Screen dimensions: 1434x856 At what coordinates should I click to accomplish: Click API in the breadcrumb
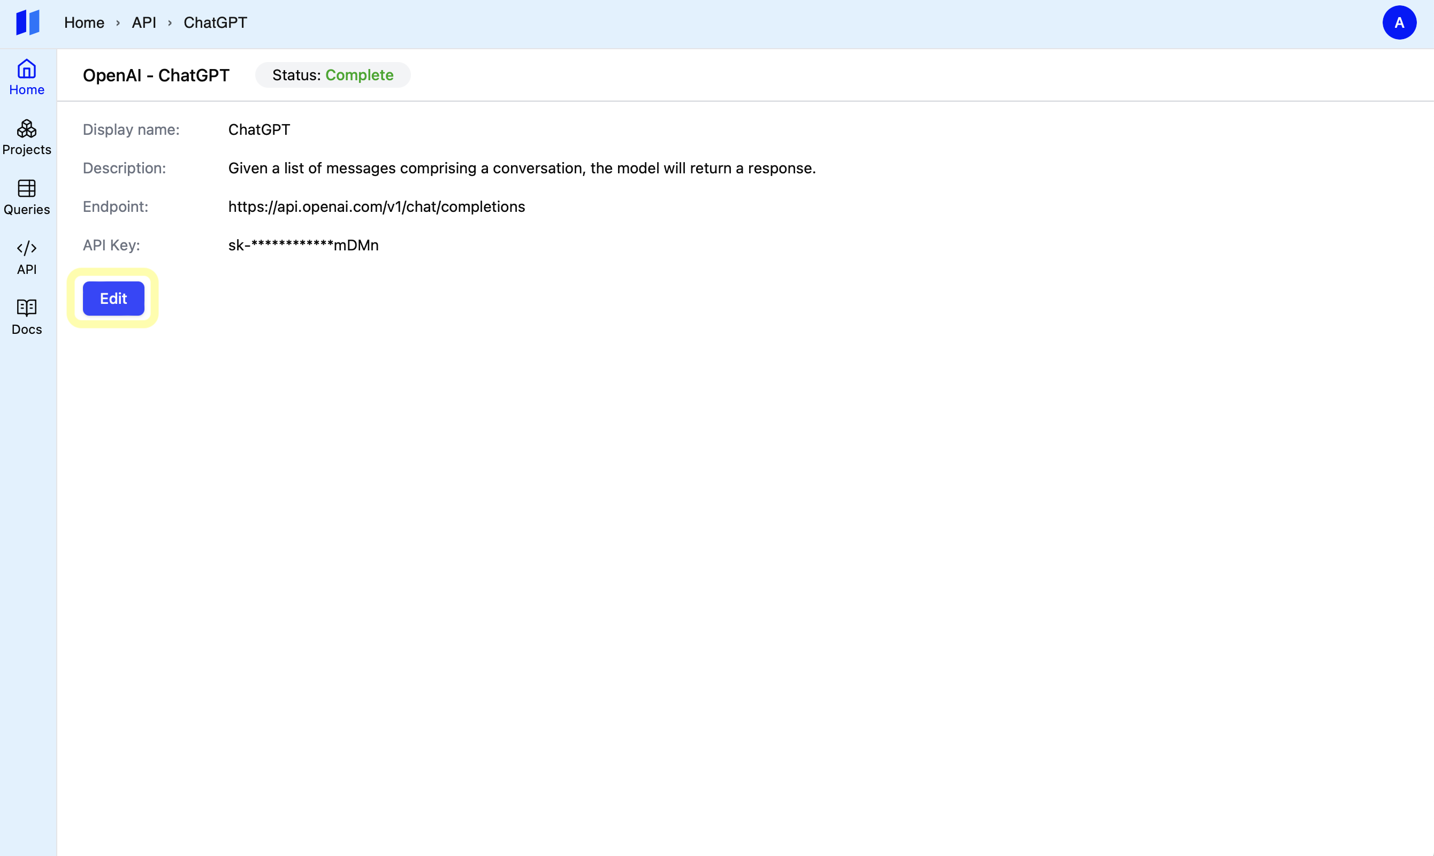coord(143,23)
